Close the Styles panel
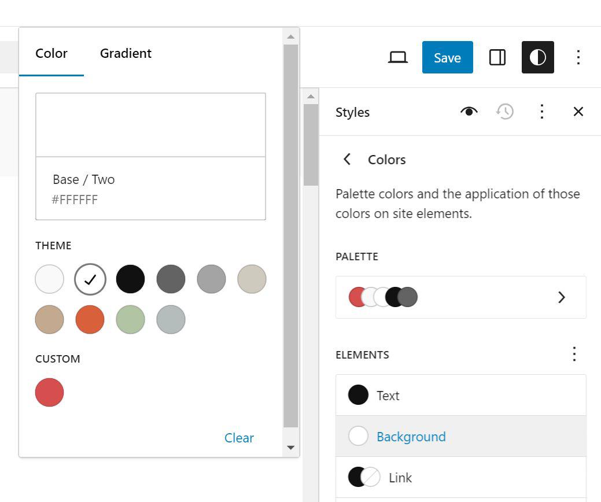Viewport: 601px width, 502px height. (578, 112)
